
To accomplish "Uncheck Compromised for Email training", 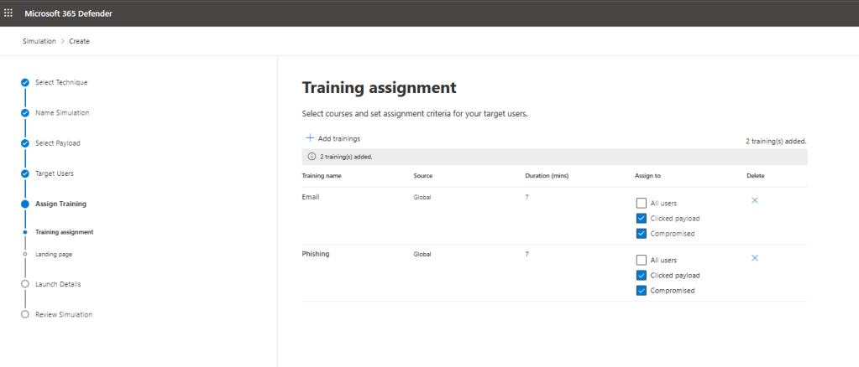I will (642, 233).
